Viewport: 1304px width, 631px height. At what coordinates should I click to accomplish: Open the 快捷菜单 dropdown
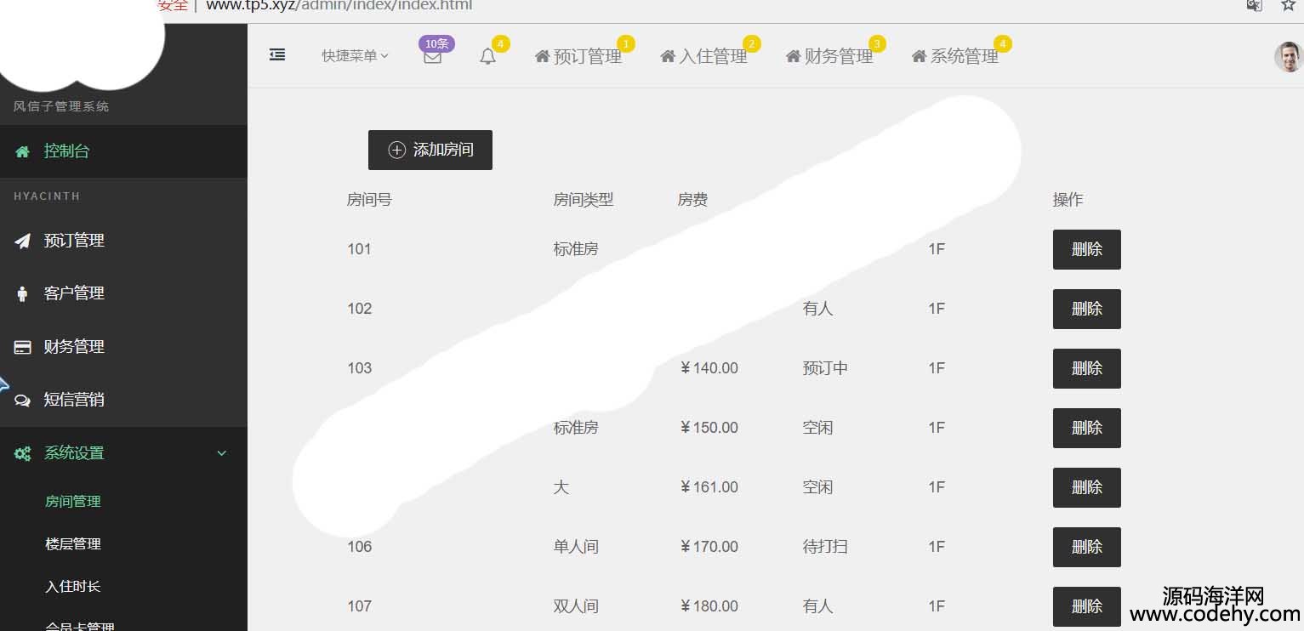coord(355,56)
